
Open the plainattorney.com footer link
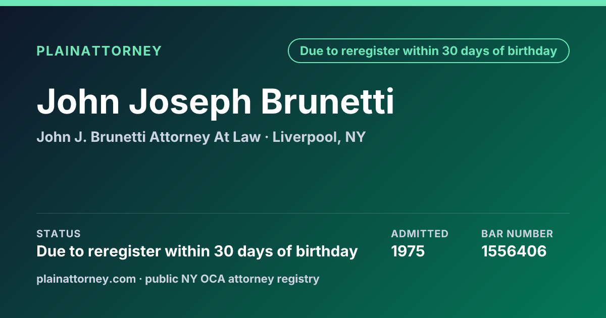coord(86,279)
